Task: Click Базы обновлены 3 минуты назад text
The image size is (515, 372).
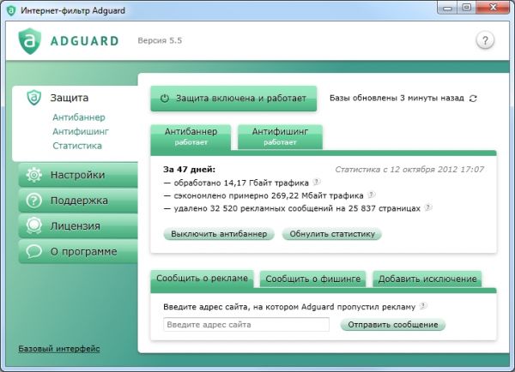Action: tap(397, 98)
